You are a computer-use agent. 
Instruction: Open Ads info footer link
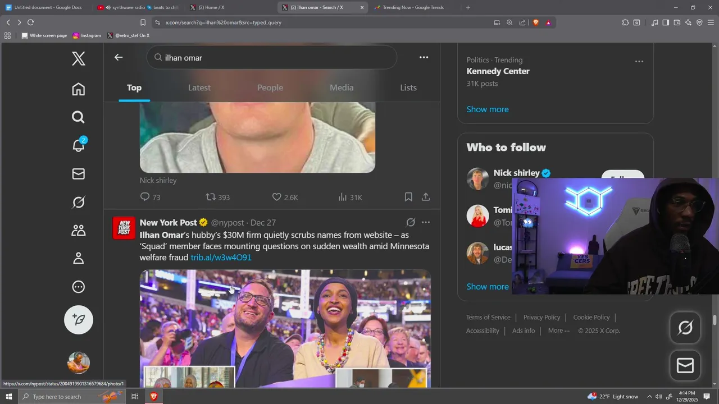tap(524, 331)
